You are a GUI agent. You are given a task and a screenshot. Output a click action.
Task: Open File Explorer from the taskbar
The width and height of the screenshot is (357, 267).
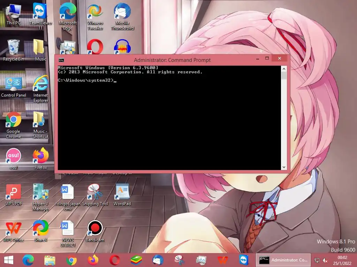tap(50, 260)
